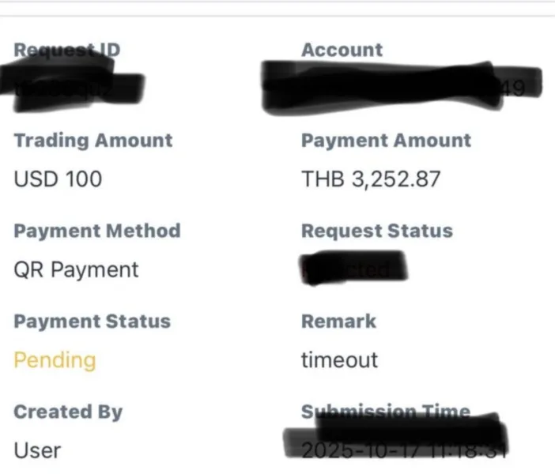Select the blacked-out Account number
Image resolution: width=555 pixels, height=474 pixels.
pos(399,85)
